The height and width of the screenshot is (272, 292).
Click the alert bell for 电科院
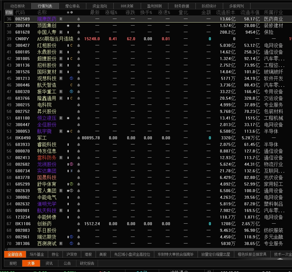click(x=78, y=105)
